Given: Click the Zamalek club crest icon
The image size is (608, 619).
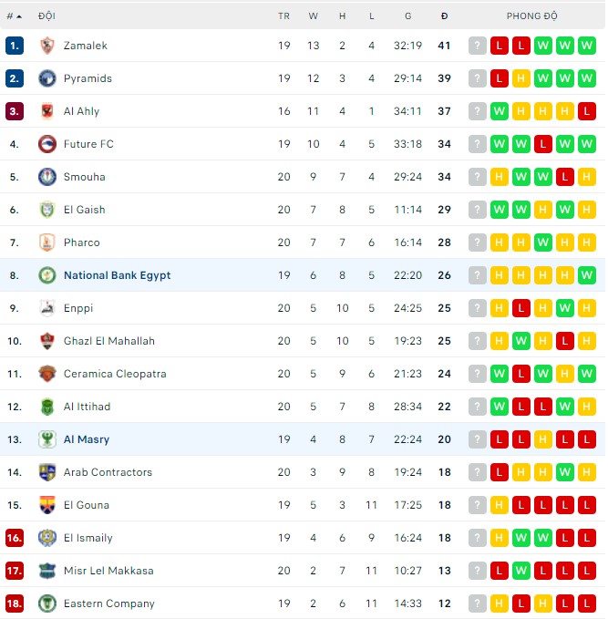Looking at the screenshot, I should [47, 46].
